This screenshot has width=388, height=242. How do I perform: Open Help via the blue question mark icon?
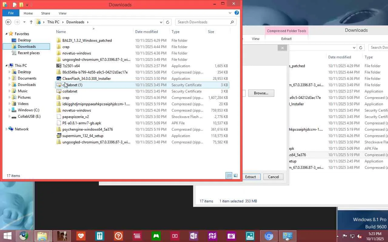tap(237, 13)
